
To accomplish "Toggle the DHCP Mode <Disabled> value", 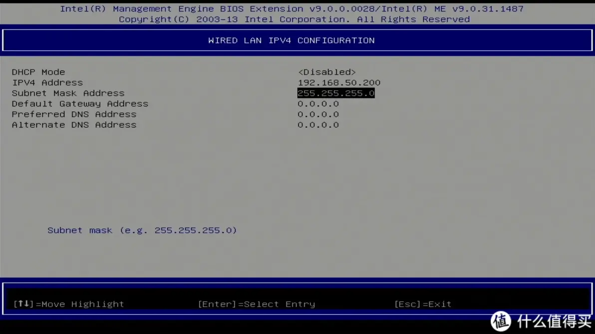I will (327, 72).
